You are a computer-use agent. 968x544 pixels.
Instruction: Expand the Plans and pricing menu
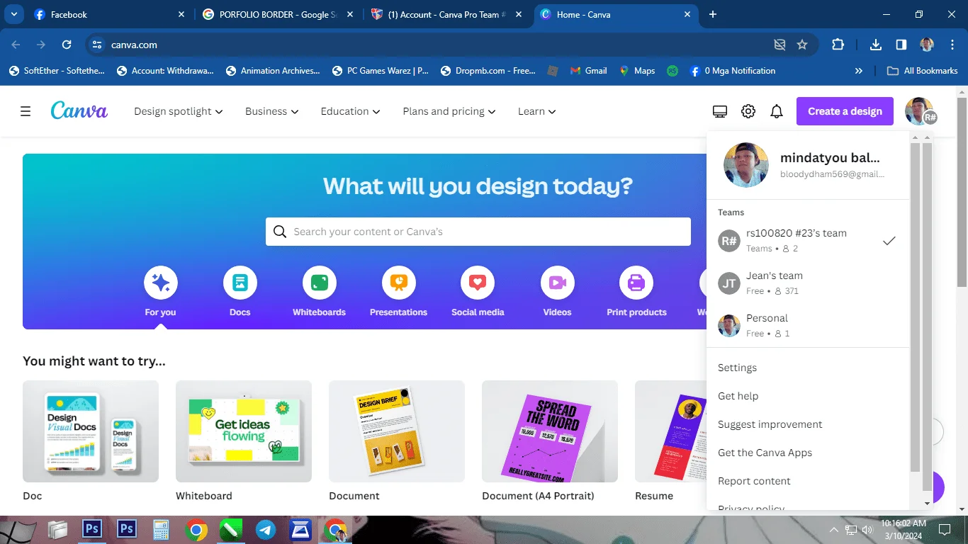pos(449,111)
